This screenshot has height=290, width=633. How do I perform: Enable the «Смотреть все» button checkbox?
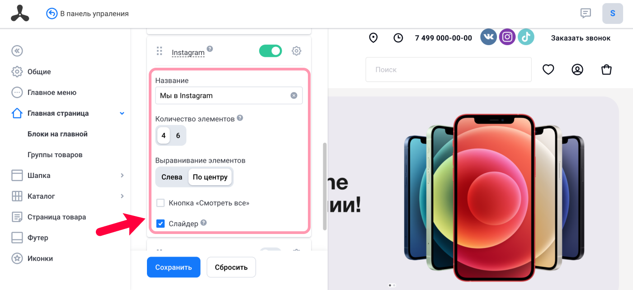tap(161, 203)
